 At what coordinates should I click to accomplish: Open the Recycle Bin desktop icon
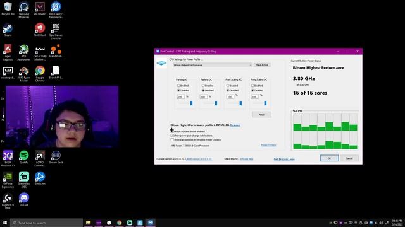(8, 8)
